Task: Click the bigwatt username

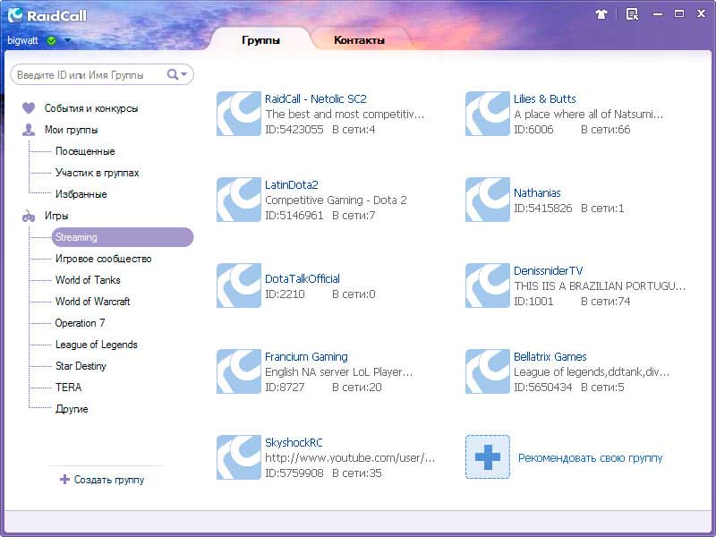Action: (x=23, y=40)
